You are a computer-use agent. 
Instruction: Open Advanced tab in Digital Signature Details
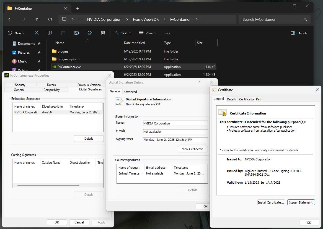pos(130,92)
